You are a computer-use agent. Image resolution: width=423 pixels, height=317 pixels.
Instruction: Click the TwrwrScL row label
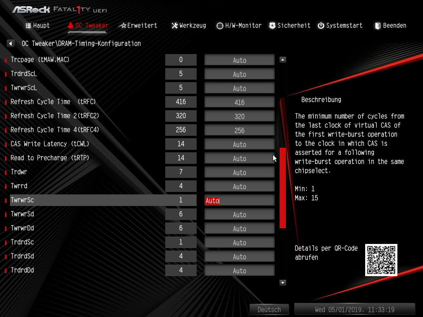point(24,88)
